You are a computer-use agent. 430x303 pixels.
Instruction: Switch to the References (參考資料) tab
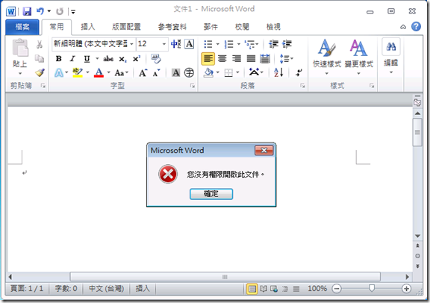click(x=172, y=27)
